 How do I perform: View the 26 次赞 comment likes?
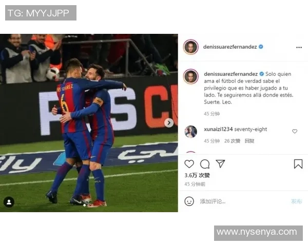pyautogui.click(x=232, y=141)
